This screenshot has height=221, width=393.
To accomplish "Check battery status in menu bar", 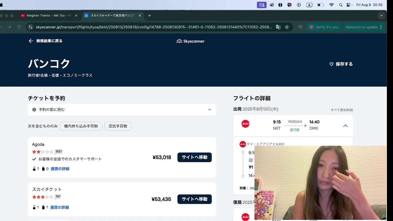I will [x=321, y=5].
